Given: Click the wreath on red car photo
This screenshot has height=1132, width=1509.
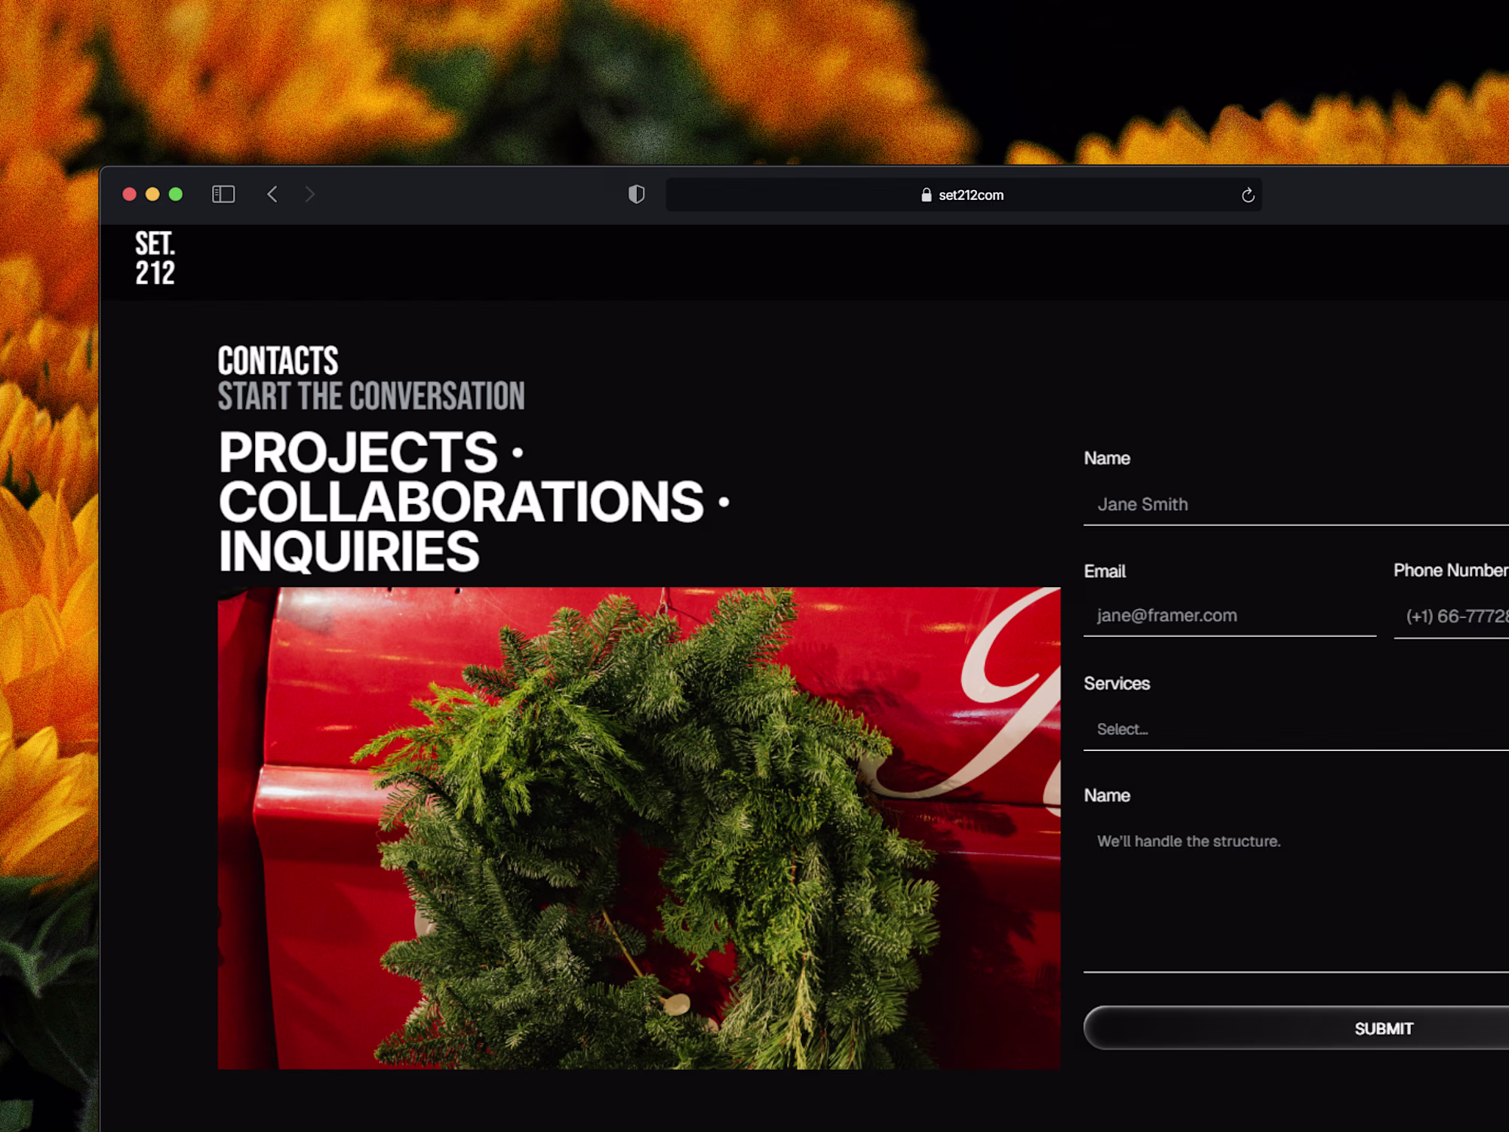Looking at the screenshot, I should (638, 828).
